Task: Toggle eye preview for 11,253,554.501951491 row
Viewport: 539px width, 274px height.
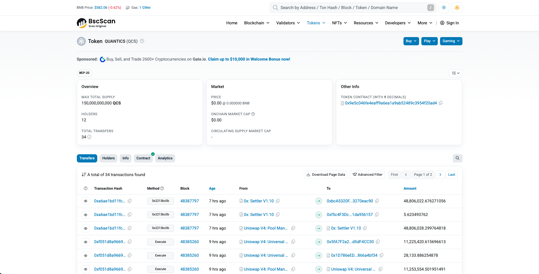Action: click(86, 269)
